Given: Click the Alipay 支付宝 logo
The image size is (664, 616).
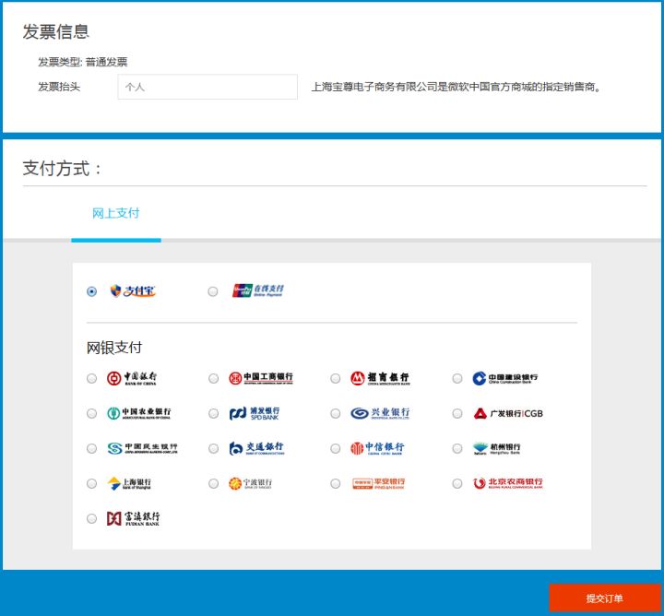Looking at the screenshot, I should point(133,290).
